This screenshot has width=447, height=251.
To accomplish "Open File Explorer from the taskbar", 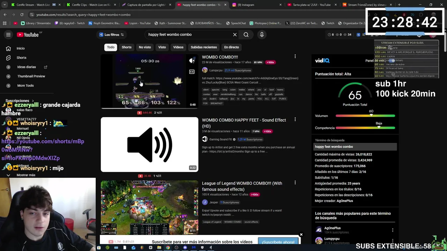I will point(159,248).
